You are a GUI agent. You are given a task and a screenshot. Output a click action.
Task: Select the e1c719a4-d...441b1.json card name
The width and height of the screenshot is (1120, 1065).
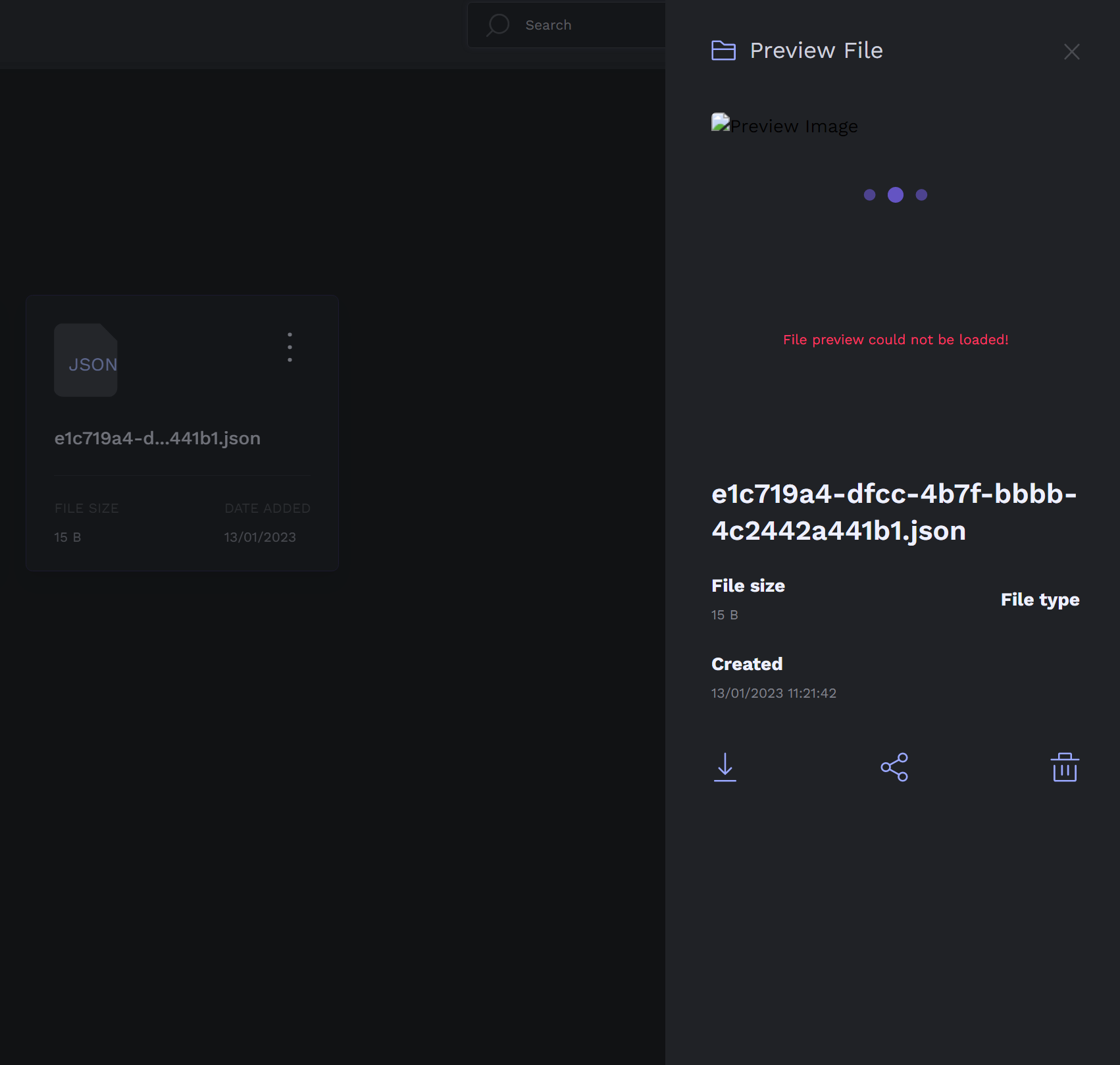pos(157,438)
